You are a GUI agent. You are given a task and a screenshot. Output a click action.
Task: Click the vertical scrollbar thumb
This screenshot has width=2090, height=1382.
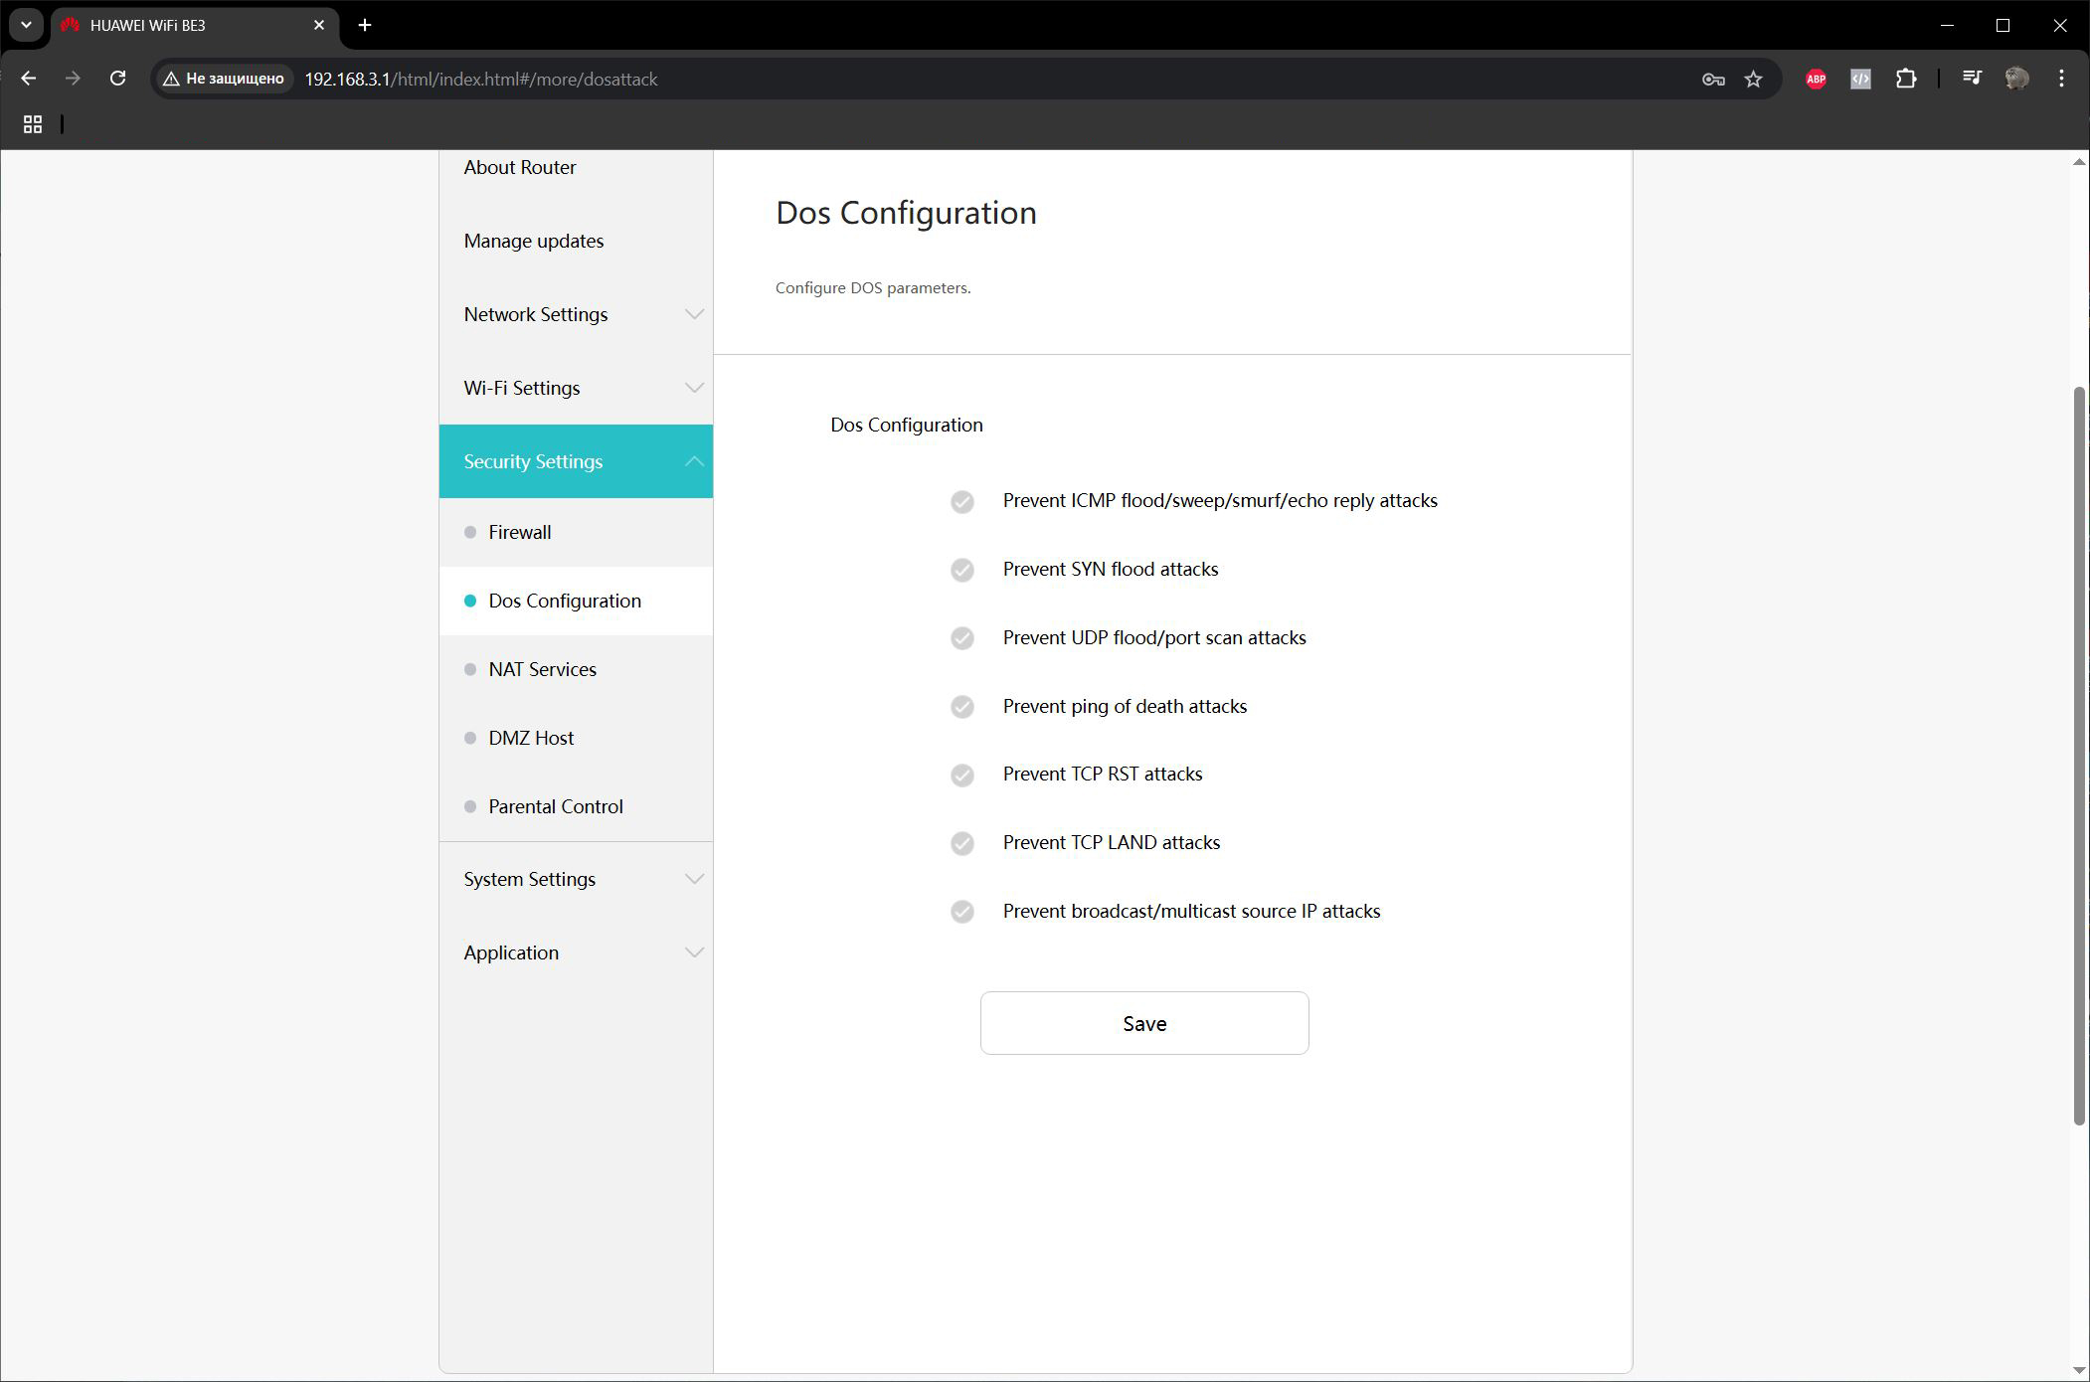tap(2078, 756)
